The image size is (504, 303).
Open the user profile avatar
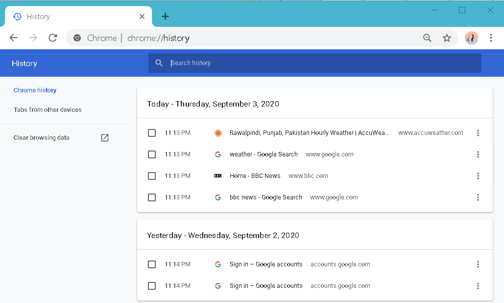[x=471, y=38]
